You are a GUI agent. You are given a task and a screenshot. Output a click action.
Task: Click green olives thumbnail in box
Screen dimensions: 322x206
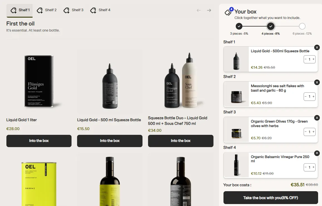(x=236, y=130)
